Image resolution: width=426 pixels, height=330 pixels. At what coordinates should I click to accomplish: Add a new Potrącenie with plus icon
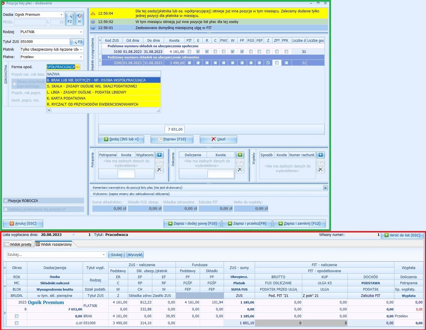159,155
